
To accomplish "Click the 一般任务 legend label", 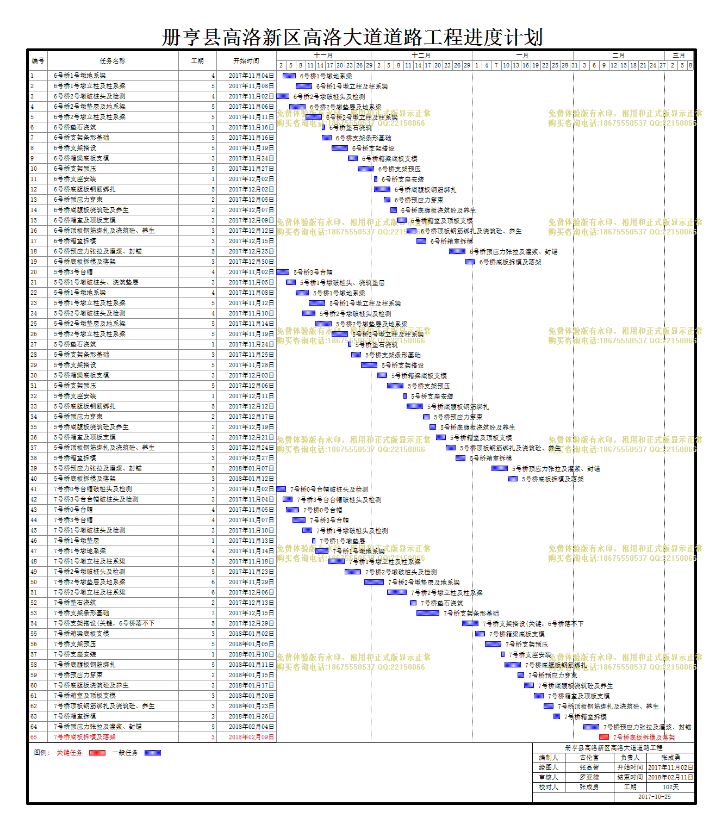I will pos(125,753).
